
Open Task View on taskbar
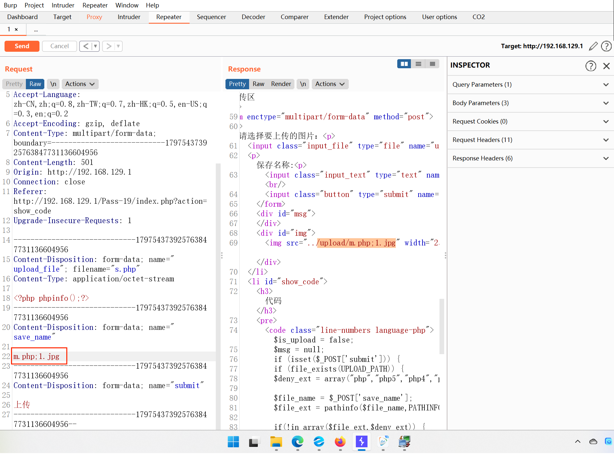pos(254,441)
